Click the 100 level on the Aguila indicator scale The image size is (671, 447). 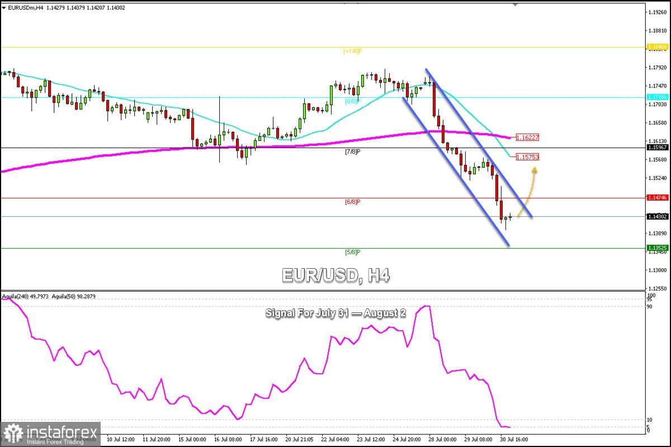point(651,294)
